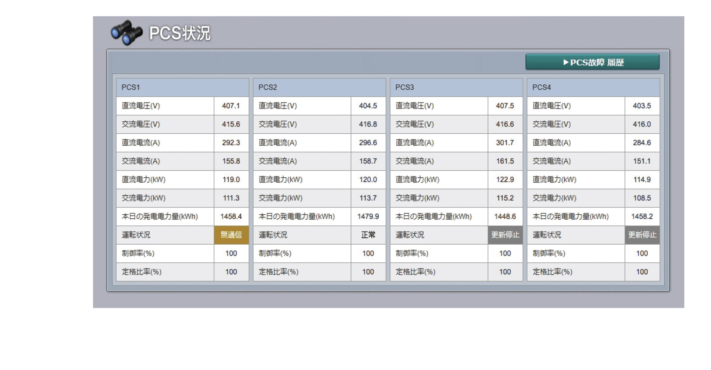Click the 更新停止 status cell in PCS3
This screenshot has width=711, height=370.
[x=505, y=235]
